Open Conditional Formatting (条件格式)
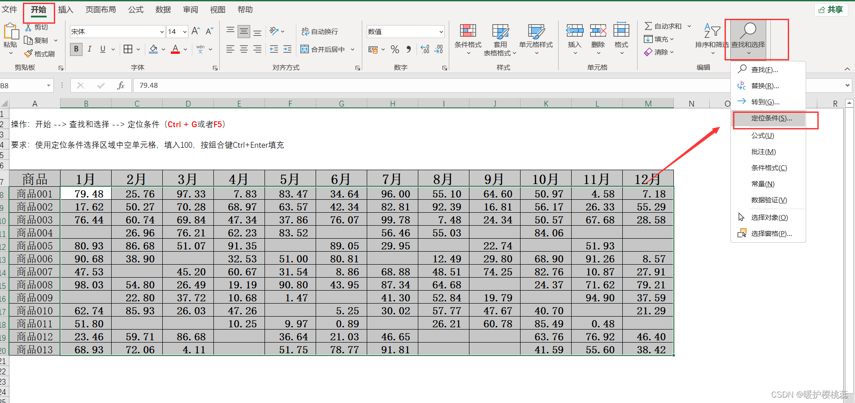Image resolution: width=855 pixels, height=403 pixels. [x=468, y=39]
